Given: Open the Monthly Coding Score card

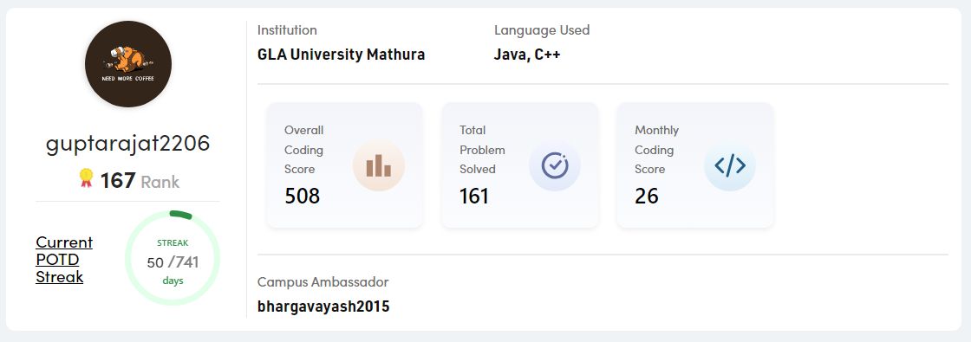Looking at the screenshot, I should [x=695, y=165].
